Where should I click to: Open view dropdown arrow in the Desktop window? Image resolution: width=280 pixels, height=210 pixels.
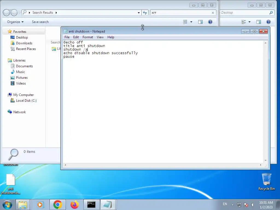(x=249, y=22)
